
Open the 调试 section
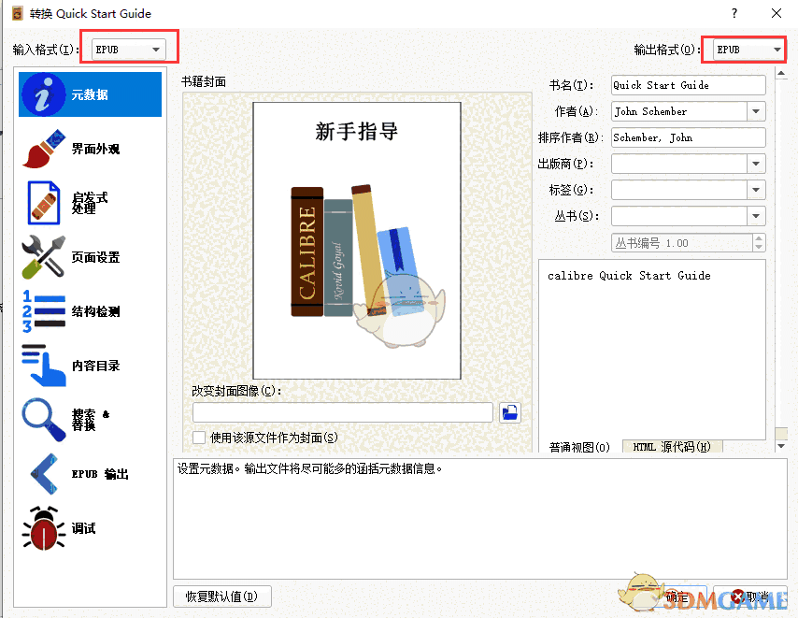coord(89,526)
